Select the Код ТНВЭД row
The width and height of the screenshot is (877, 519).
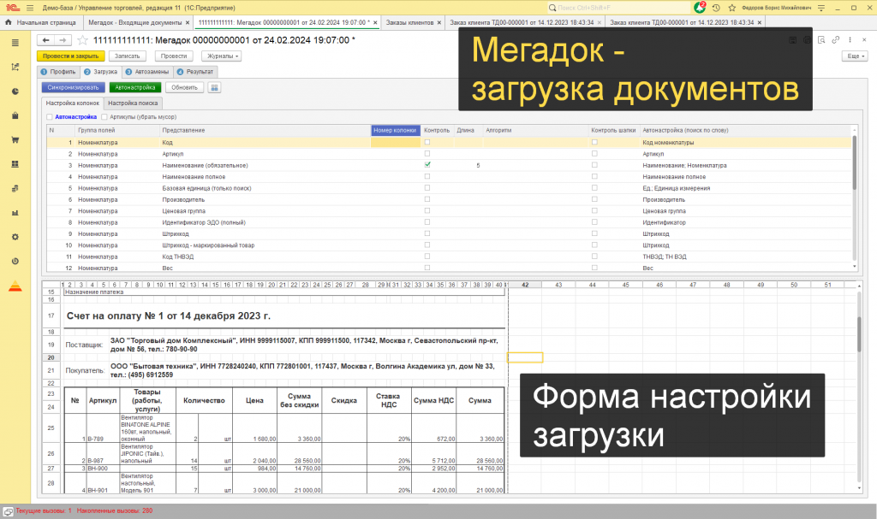[449, 257]
